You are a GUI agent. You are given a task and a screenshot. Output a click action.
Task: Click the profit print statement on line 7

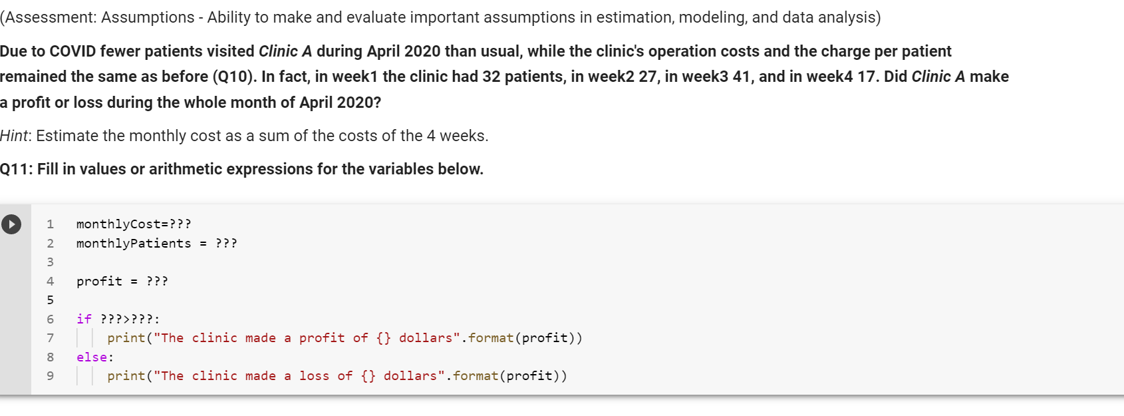344,338
